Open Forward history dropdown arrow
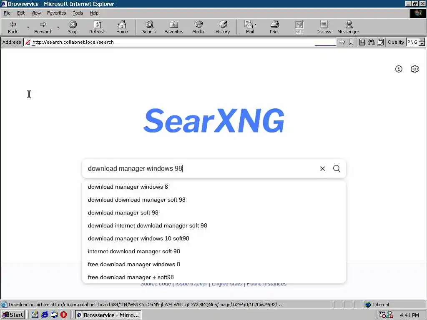 pyautogui.click(x=58, y=27)
